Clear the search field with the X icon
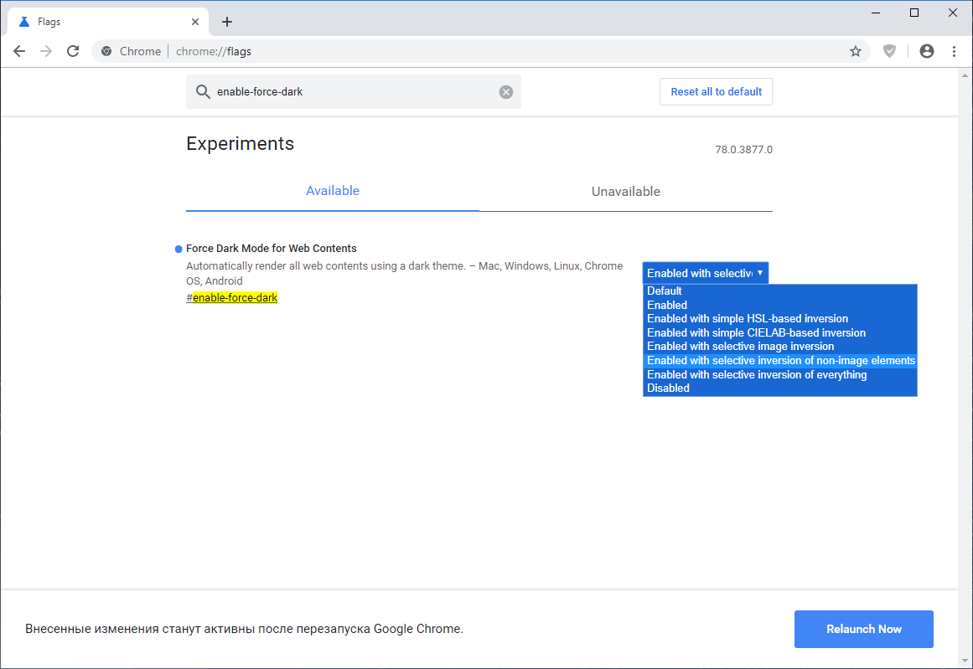Viewport: 973px width, 669px height. tap(506, 91)
